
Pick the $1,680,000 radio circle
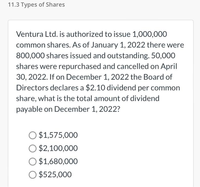click(x=32, y=162)
